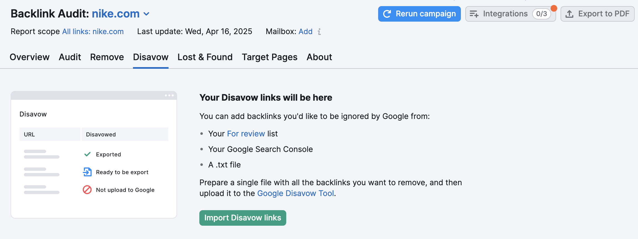Open Integrations 0/3 panel
Screen dimensions: 638x239
[510, 14]
